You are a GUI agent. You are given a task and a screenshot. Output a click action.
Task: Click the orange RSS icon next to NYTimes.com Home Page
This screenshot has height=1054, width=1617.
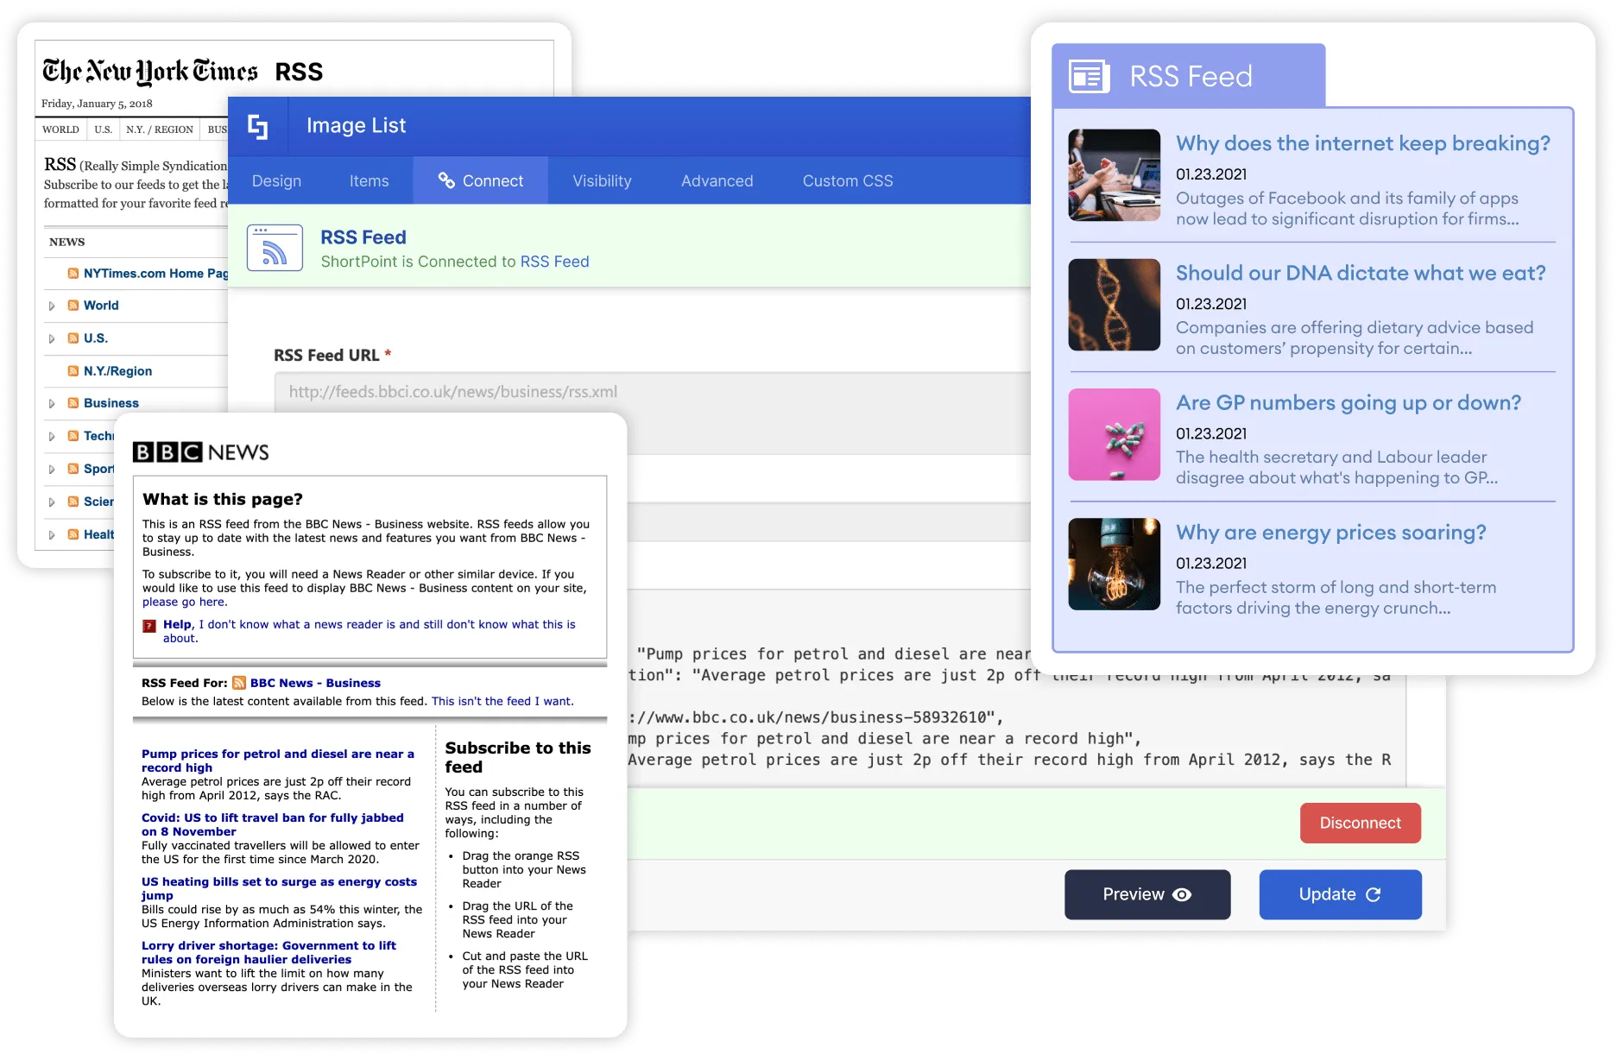(73, 273)
